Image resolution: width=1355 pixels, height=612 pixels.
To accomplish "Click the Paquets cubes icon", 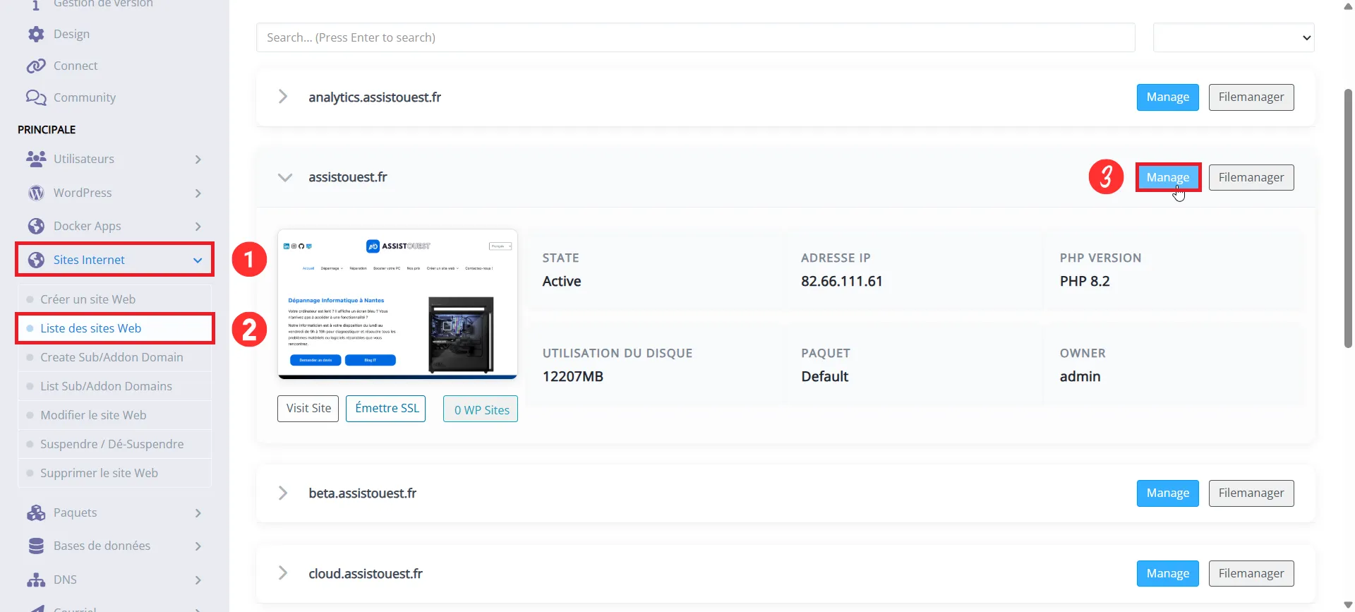I will point(36,512).
